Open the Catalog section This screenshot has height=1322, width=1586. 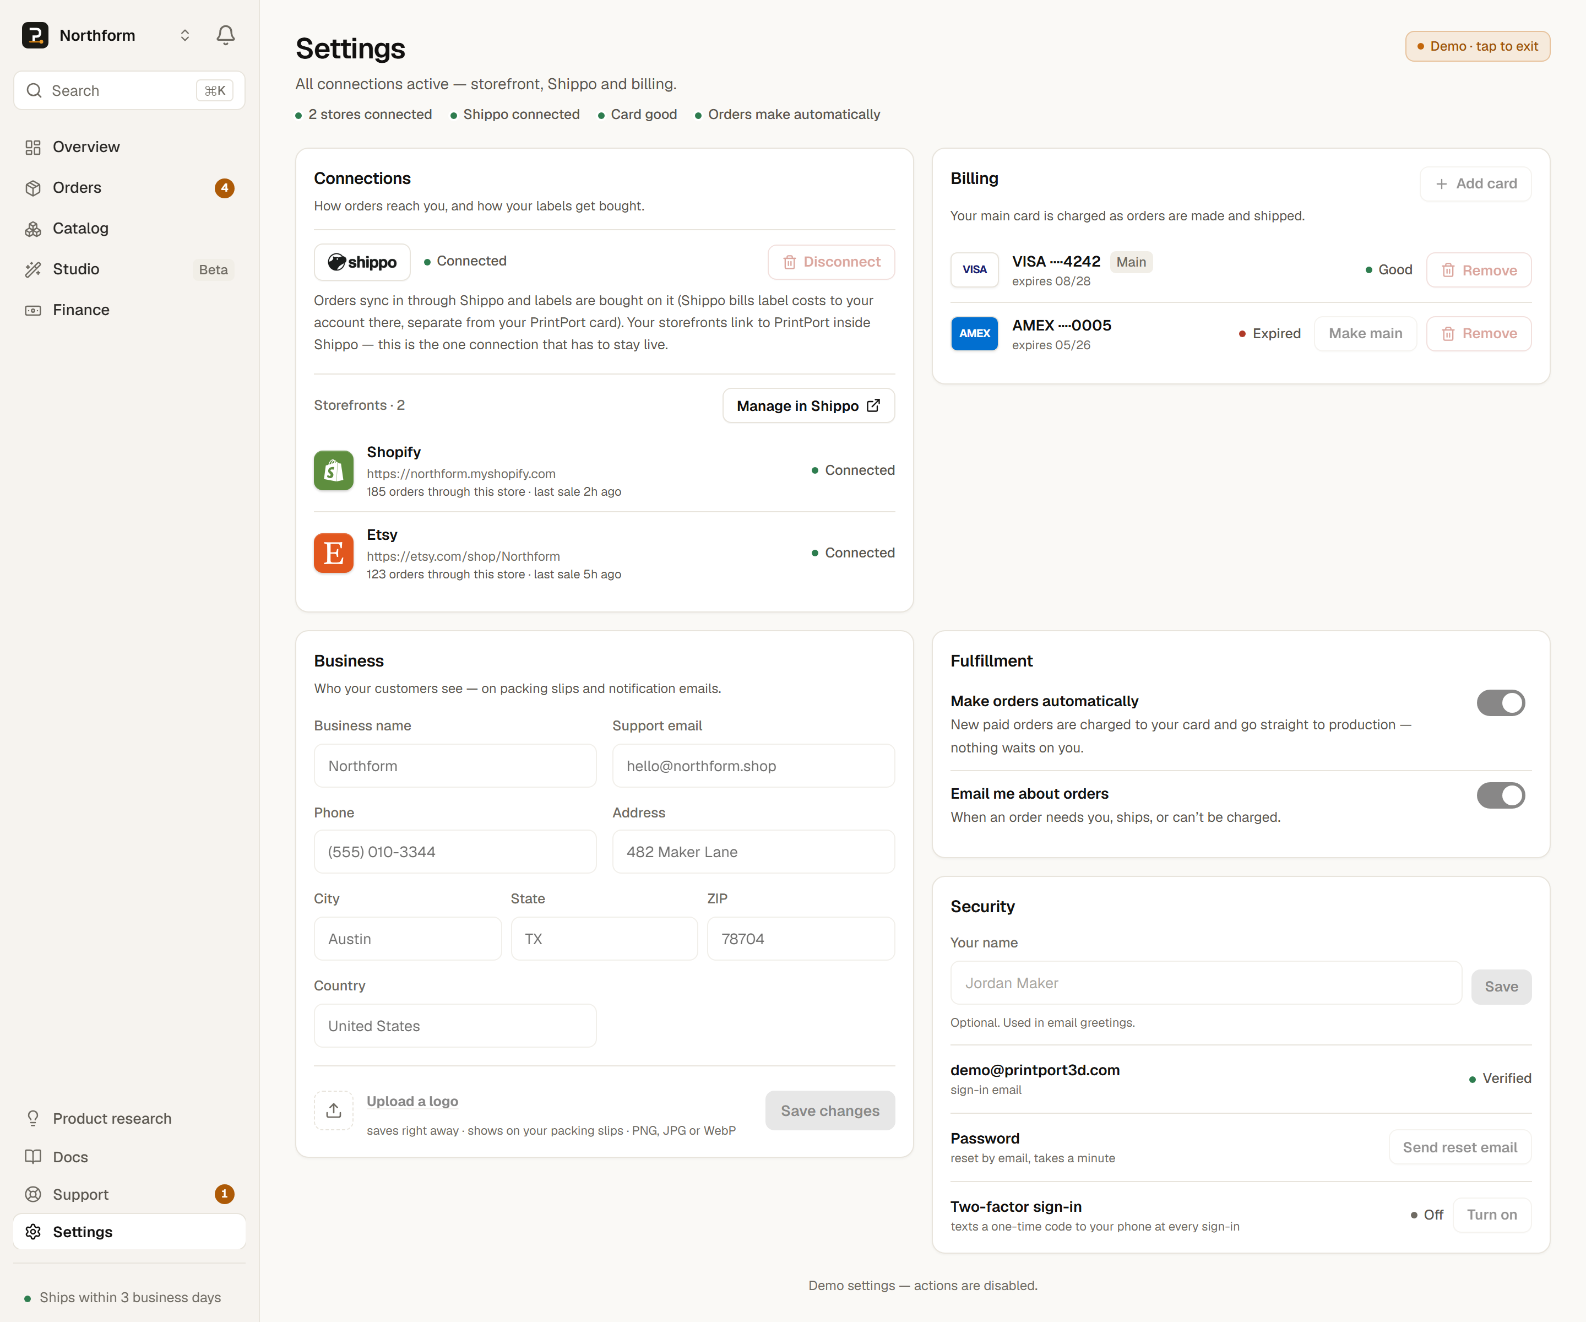click(129, 228)
